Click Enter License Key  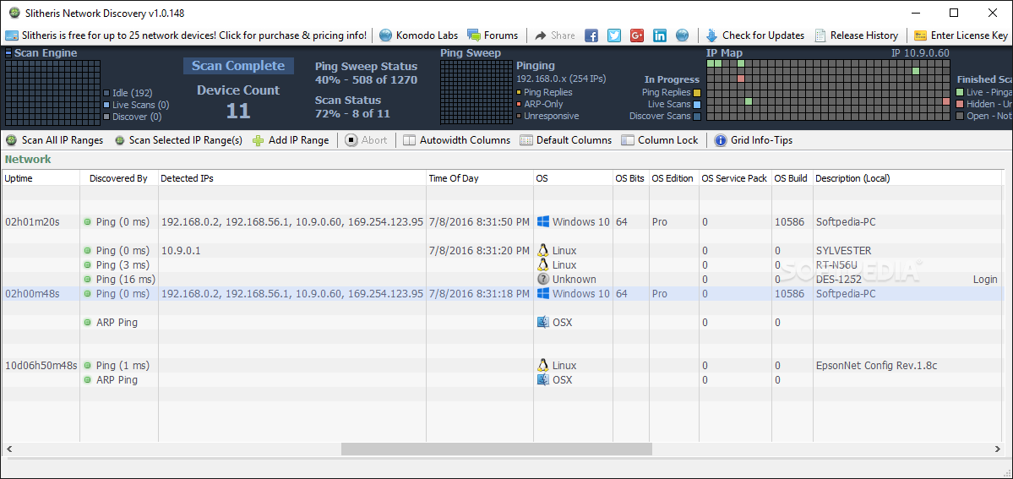point(961,35)
